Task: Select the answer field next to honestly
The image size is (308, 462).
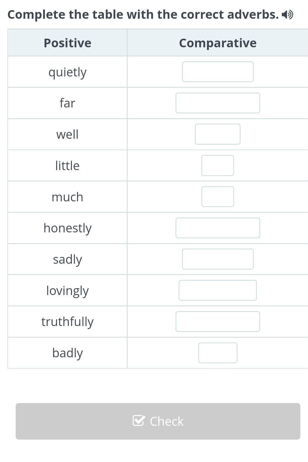Action: coord(218,228)
